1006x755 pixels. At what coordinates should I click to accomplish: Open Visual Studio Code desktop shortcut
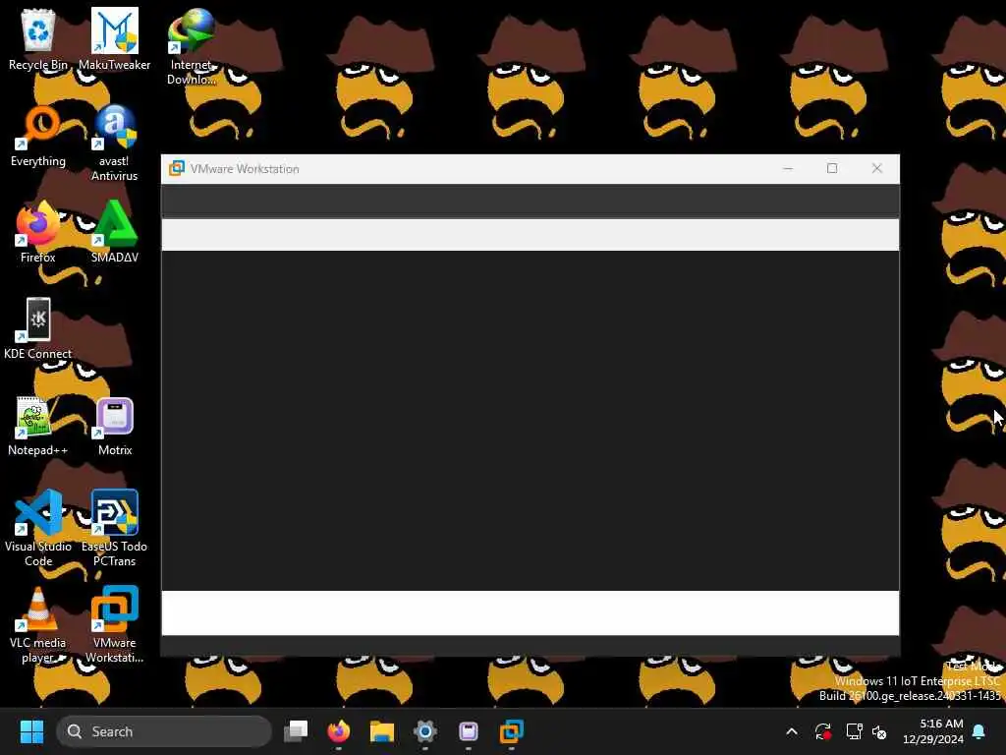point(38,528)
